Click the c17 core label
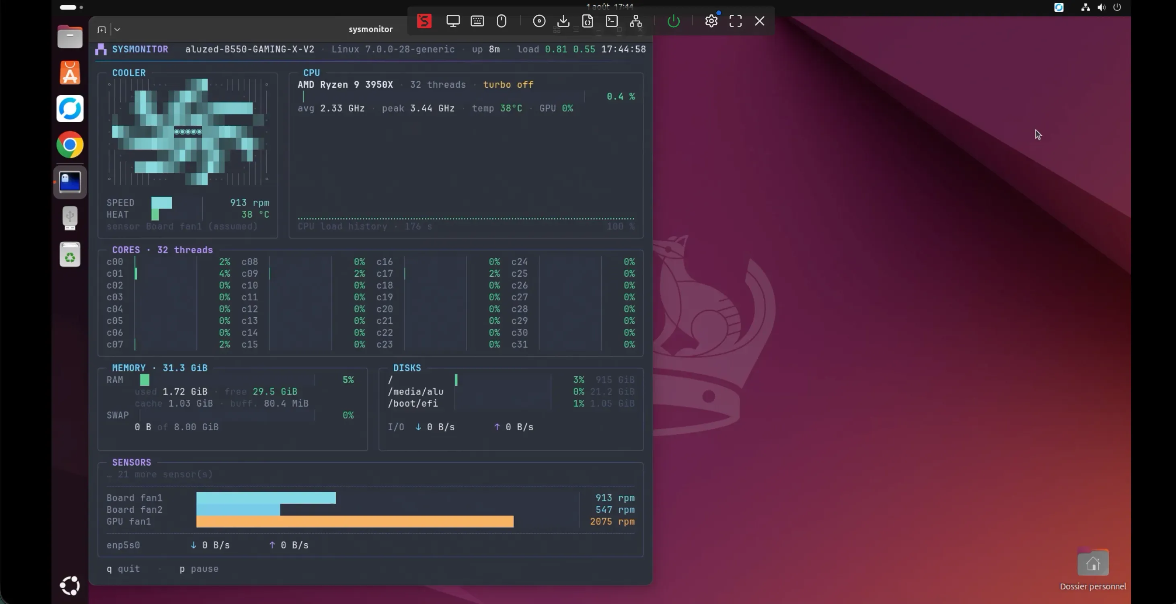The height and width of the screenshot is (604, 1176). tap(384, 274)
